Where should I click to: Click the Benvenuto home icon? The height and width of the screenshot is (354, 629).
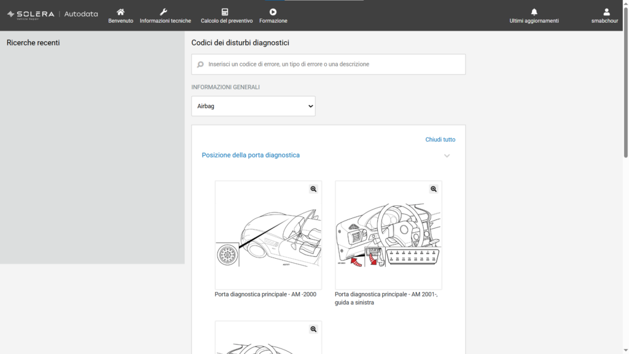click(x=120, y=12)
